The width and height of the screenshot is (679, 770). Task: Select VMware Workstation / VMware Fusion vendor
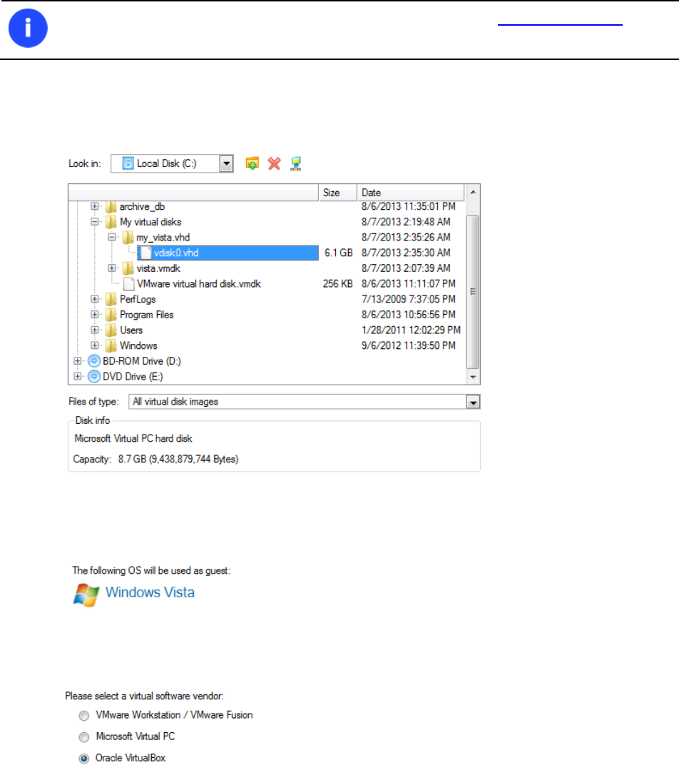tap(84, 716)
